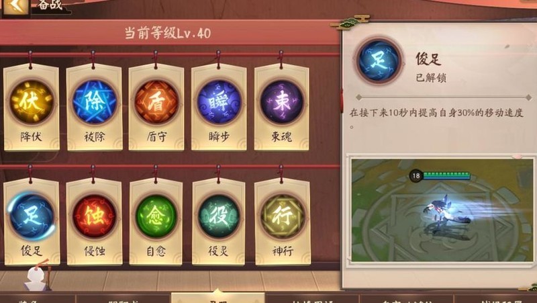Tap the white paper doll mascot

pyautogui.click(x=37, y=276)
